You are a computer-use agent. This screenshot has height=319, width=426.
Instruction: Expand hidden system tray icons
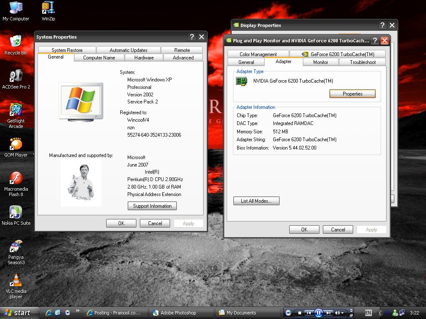click(379, 313)
